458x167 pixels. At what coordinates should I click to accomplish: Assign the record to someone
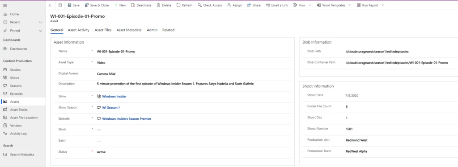[x=234, y=5]
